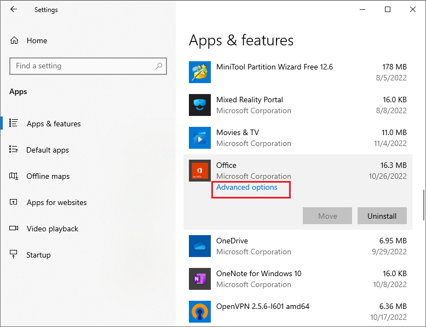Click the 11/4/2022 install date
The width and height of the screenshot is (426, 327).
click(x=390, y=144)
